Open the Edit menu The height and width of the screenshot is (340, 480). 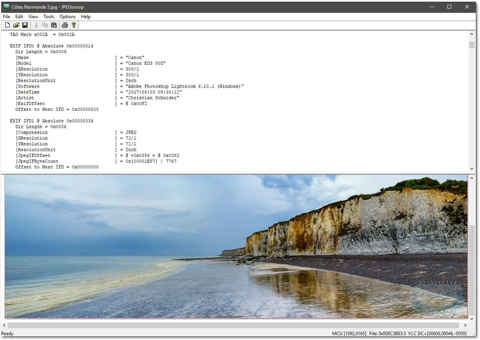point(19,16)
